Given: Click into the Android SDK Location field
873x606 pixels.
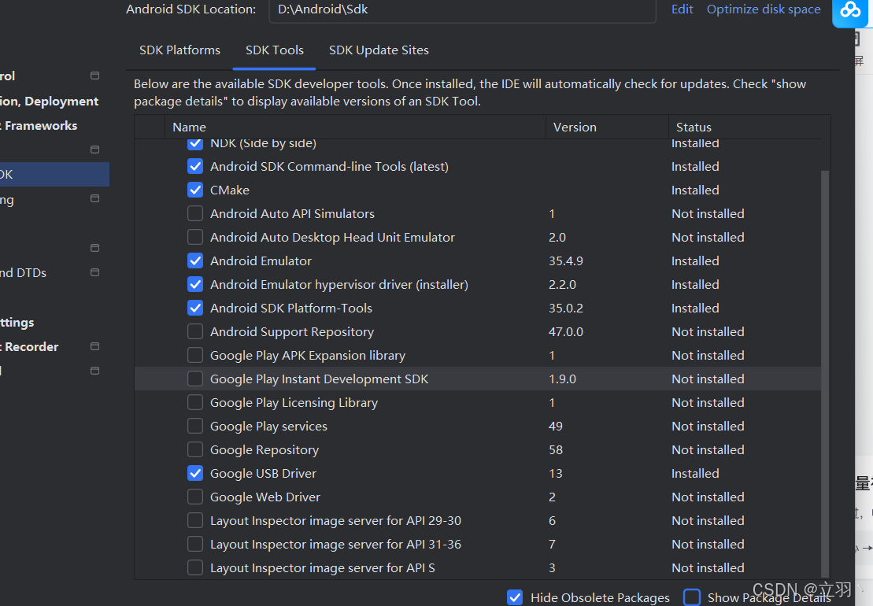Looking at the screenshot, I should pyautogui.click(x=462, y=10).
